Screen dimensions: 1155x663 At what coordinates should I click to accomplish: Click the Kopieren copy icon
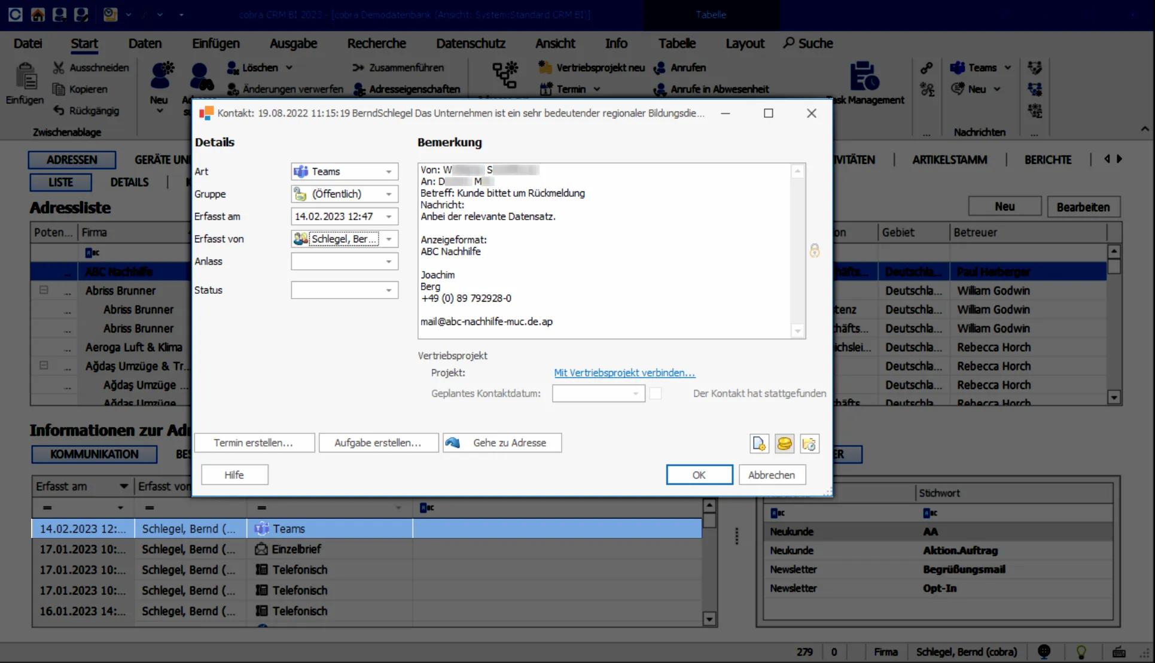[x=59, y=89]
